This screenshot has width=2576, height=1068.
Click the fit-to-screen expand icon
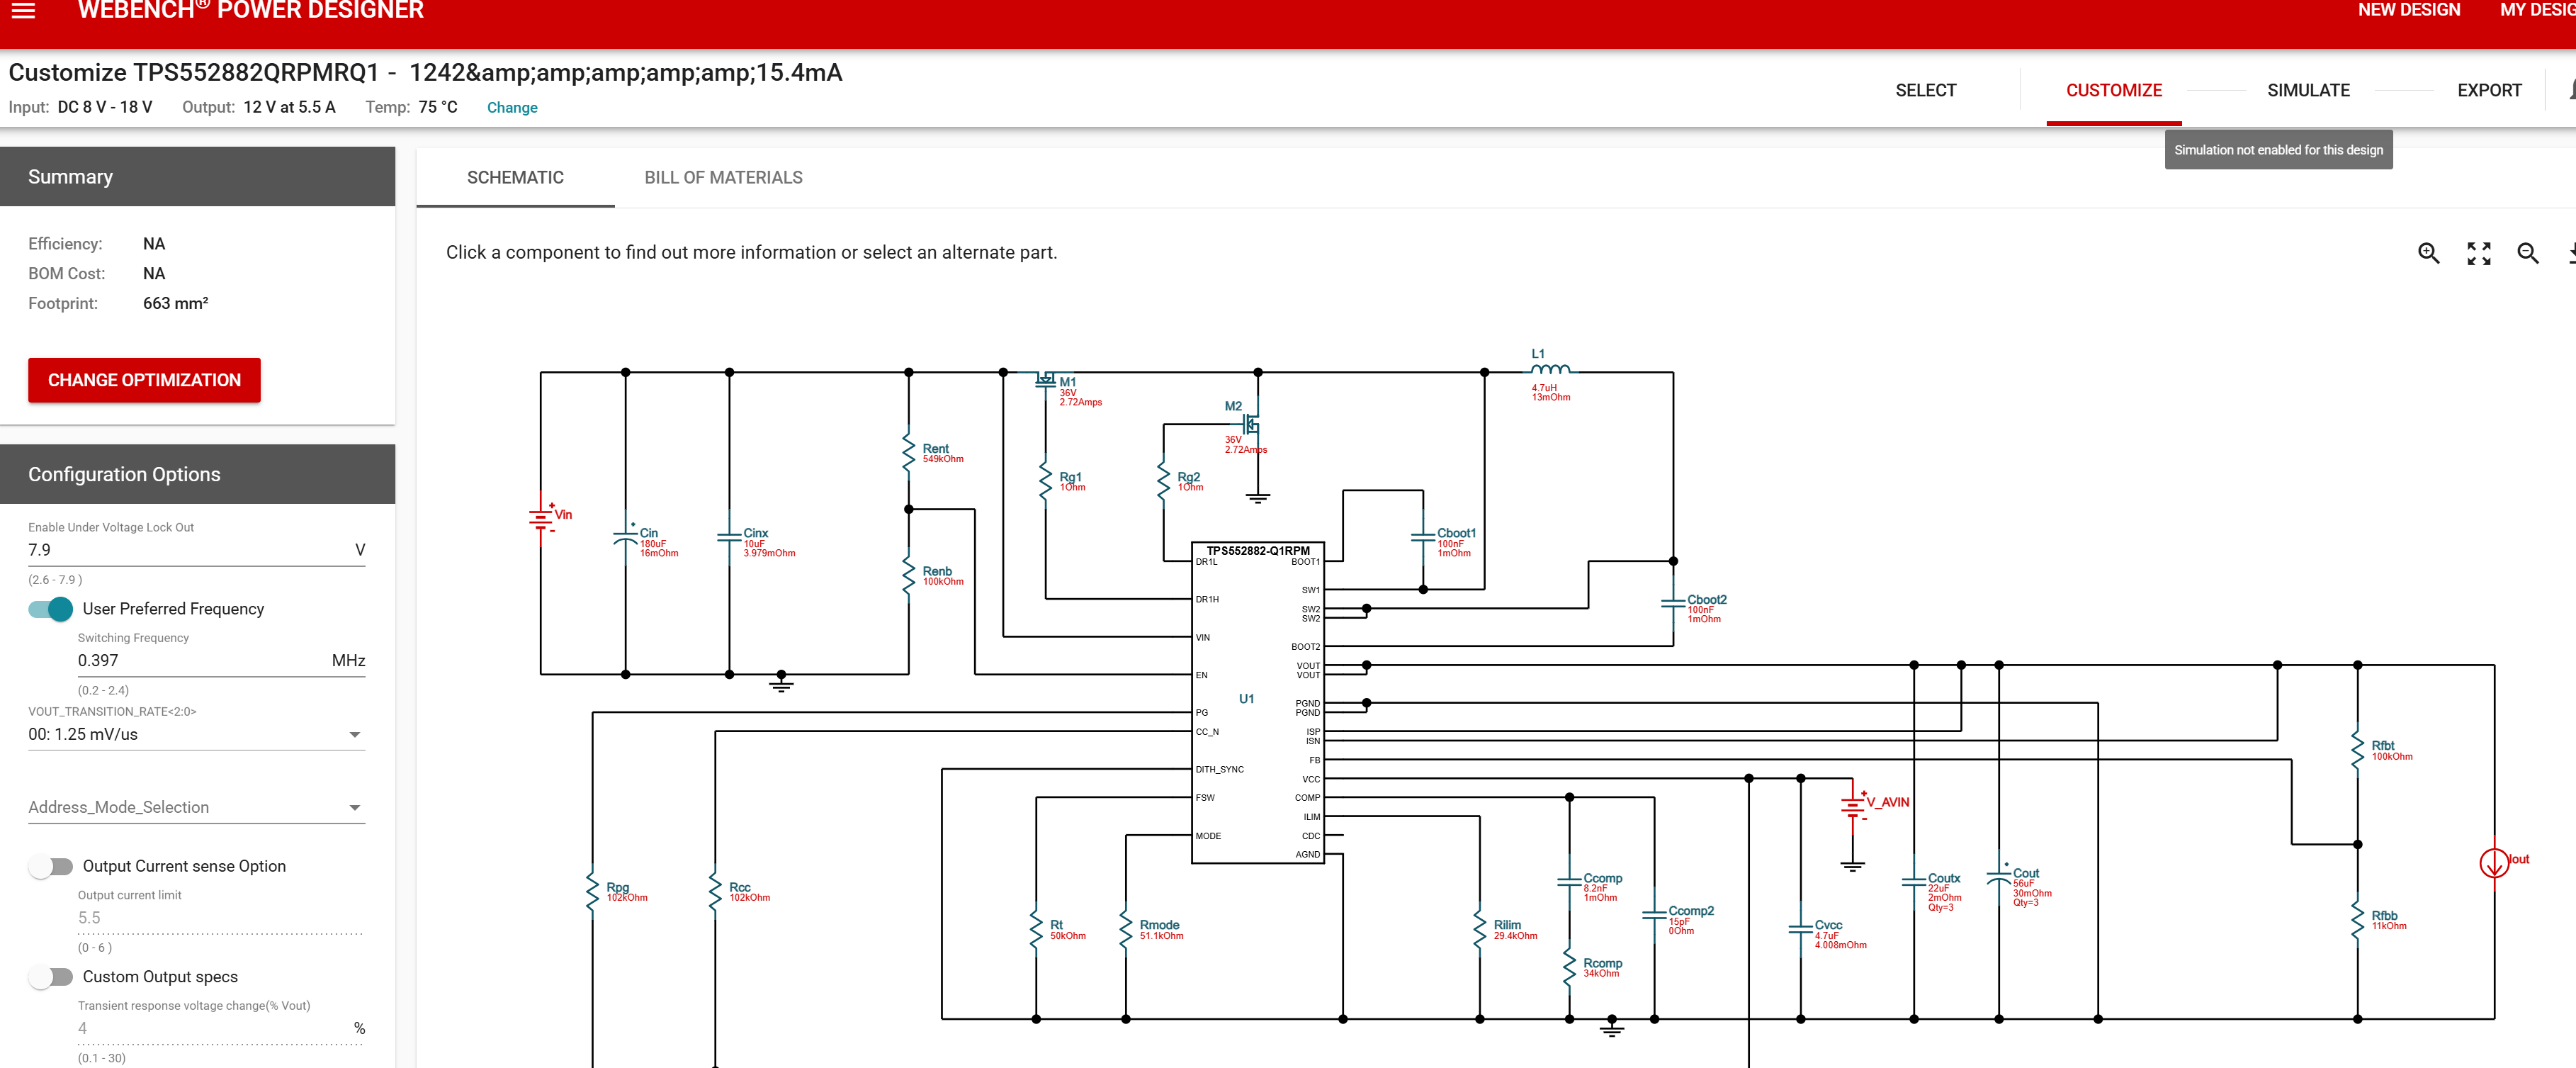pyautogui.click(x=2478, y=253)
